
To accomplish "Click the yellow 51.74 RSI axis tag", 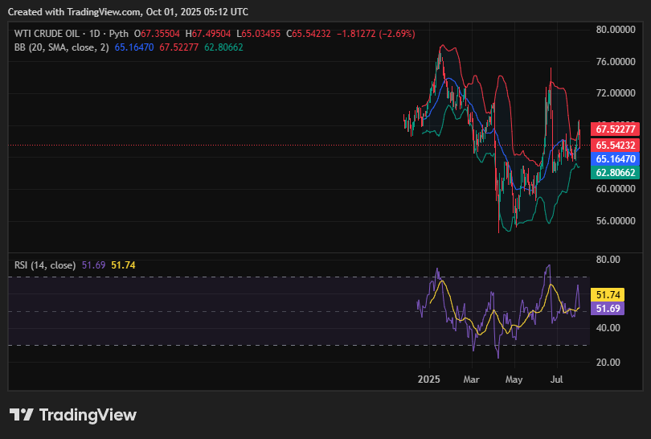I will point(605,295).
